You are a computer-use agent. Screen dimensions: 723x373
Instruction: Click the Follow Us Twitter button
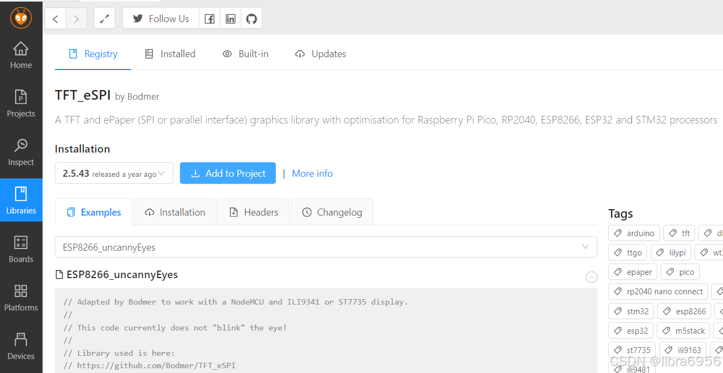point(161,19)
